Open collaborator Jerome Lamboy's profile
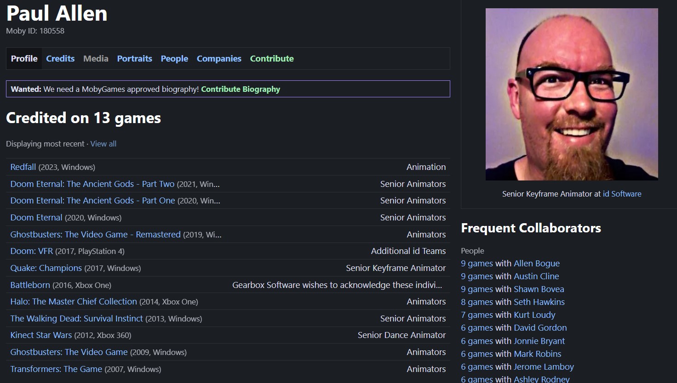Viewport: 677px width, 383px height. click(544, 367)
